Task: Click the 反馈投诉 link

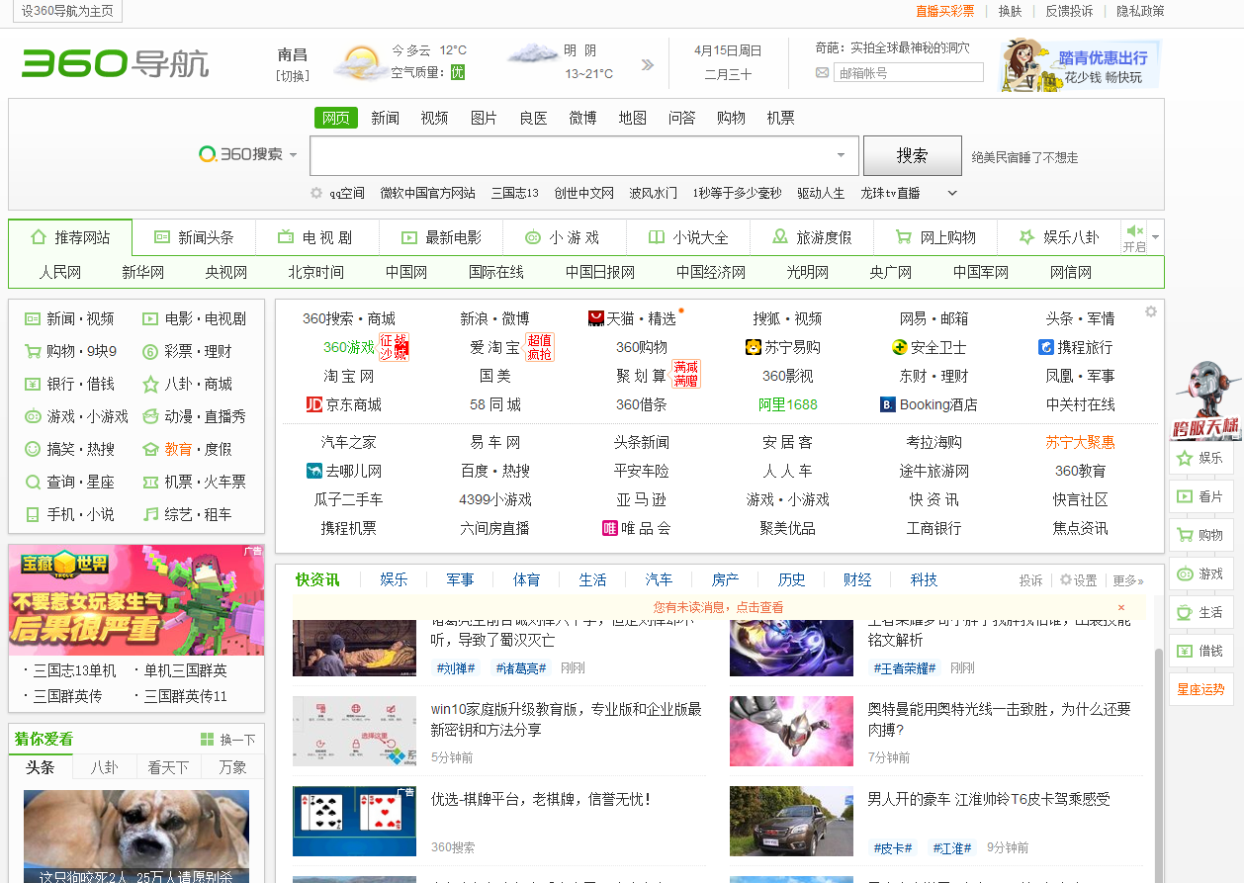Action: (x=1070, y=11)
